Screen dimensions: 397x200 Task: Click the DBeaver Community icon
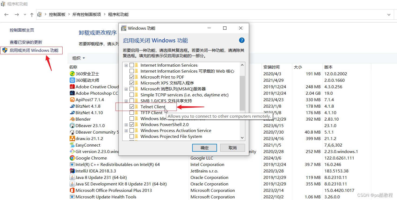(x=72, y=132)
